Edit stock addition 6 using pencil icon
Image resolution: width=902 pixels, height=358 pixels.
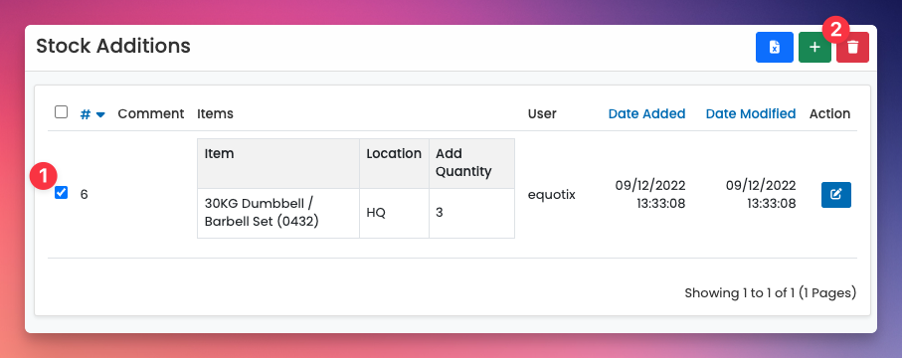(835, 195)
